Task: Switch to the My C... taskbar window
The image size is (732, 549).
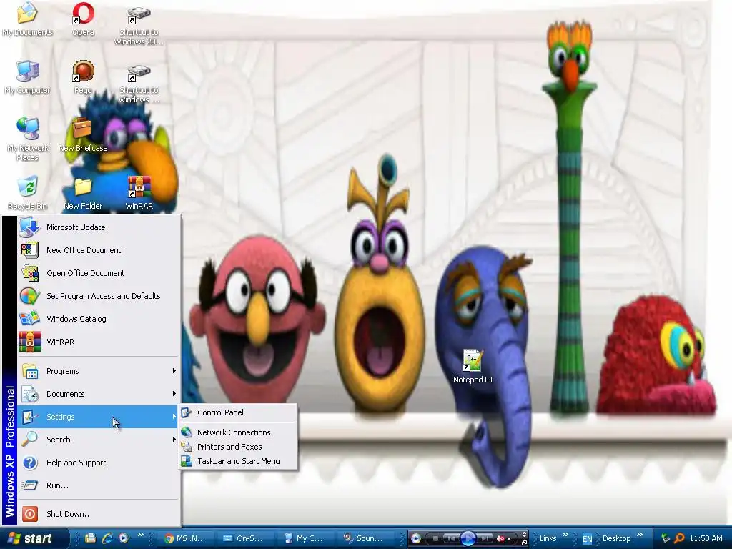Action: pos(305,538)
